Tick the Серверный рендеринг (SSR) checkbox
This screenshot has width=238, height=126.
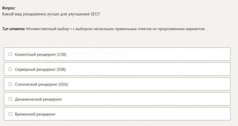10,69
